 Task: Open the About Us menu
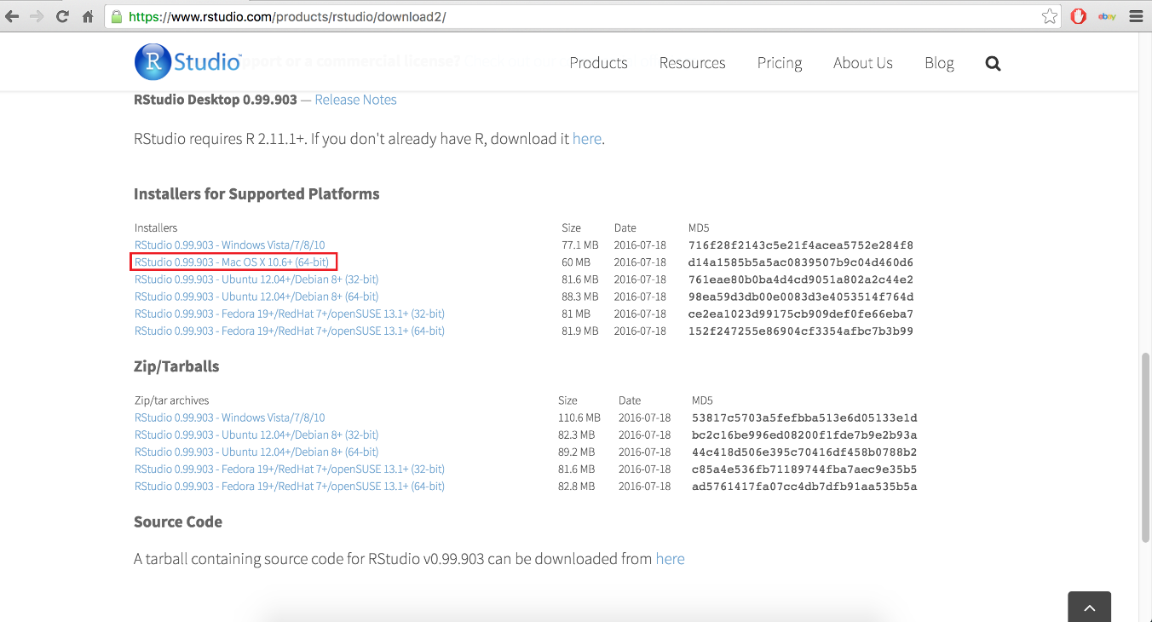coord(863,63)
